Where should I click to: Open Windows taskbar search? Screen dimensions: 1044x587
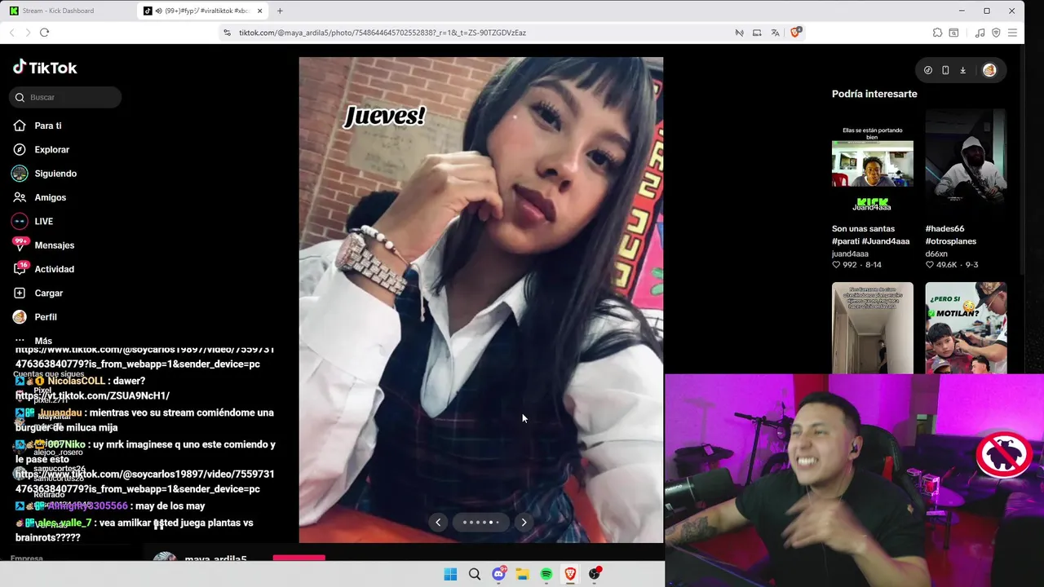(x=474, y=574)
